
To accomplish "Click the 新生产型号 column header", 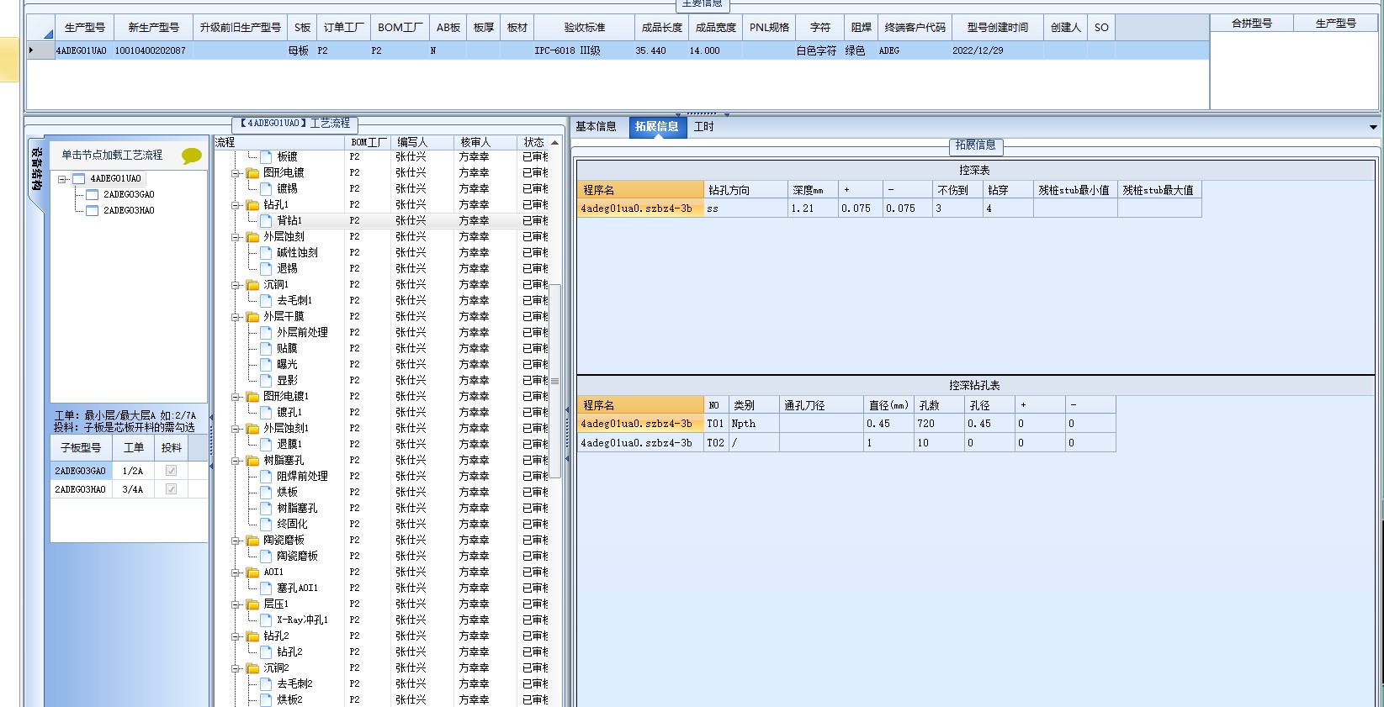I will pos(153,28).
